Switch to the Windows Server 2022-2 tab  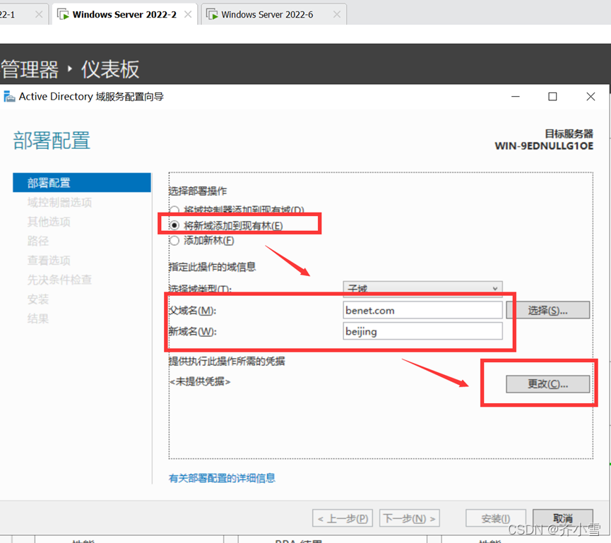[124, 15]
